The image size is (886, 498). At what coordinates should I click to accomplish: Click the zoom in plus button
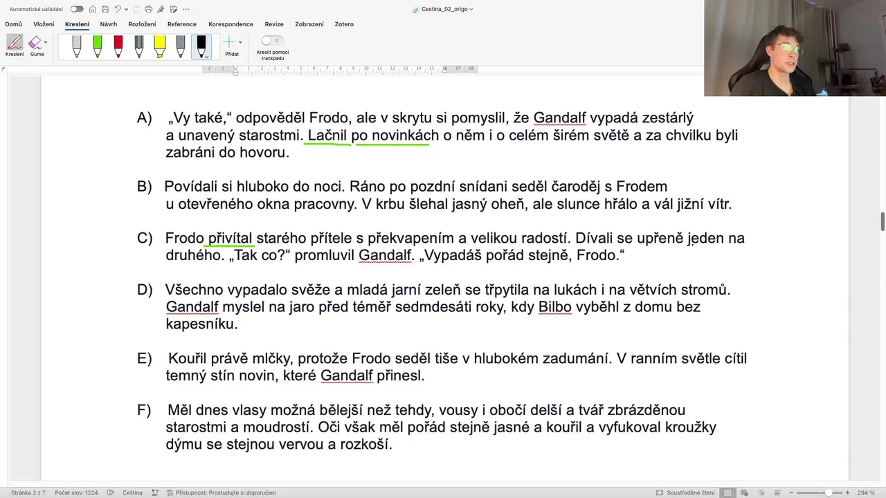pos(848,492)
